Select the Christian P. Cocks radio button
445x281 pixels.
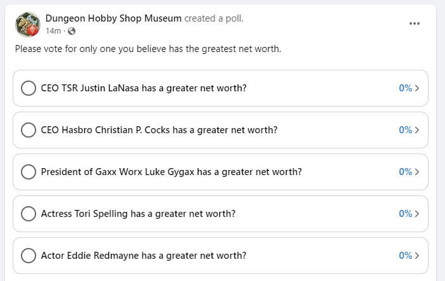29,130
